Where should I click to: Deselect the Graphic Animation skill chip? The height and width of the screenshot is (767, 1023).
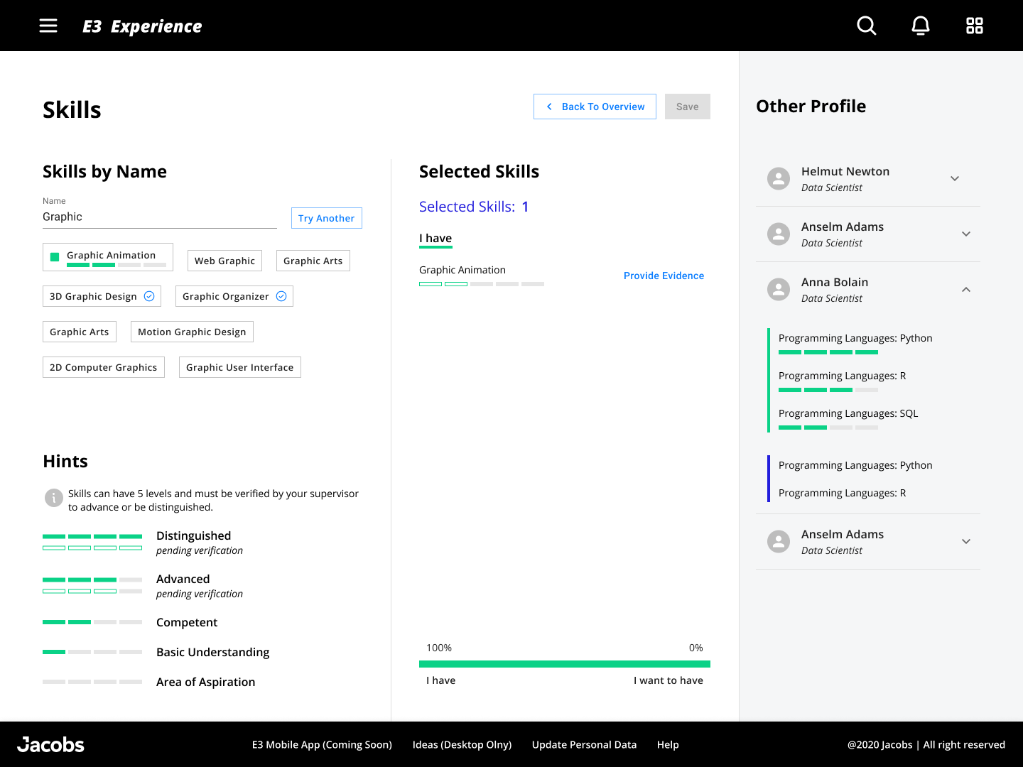click(108, 257)
